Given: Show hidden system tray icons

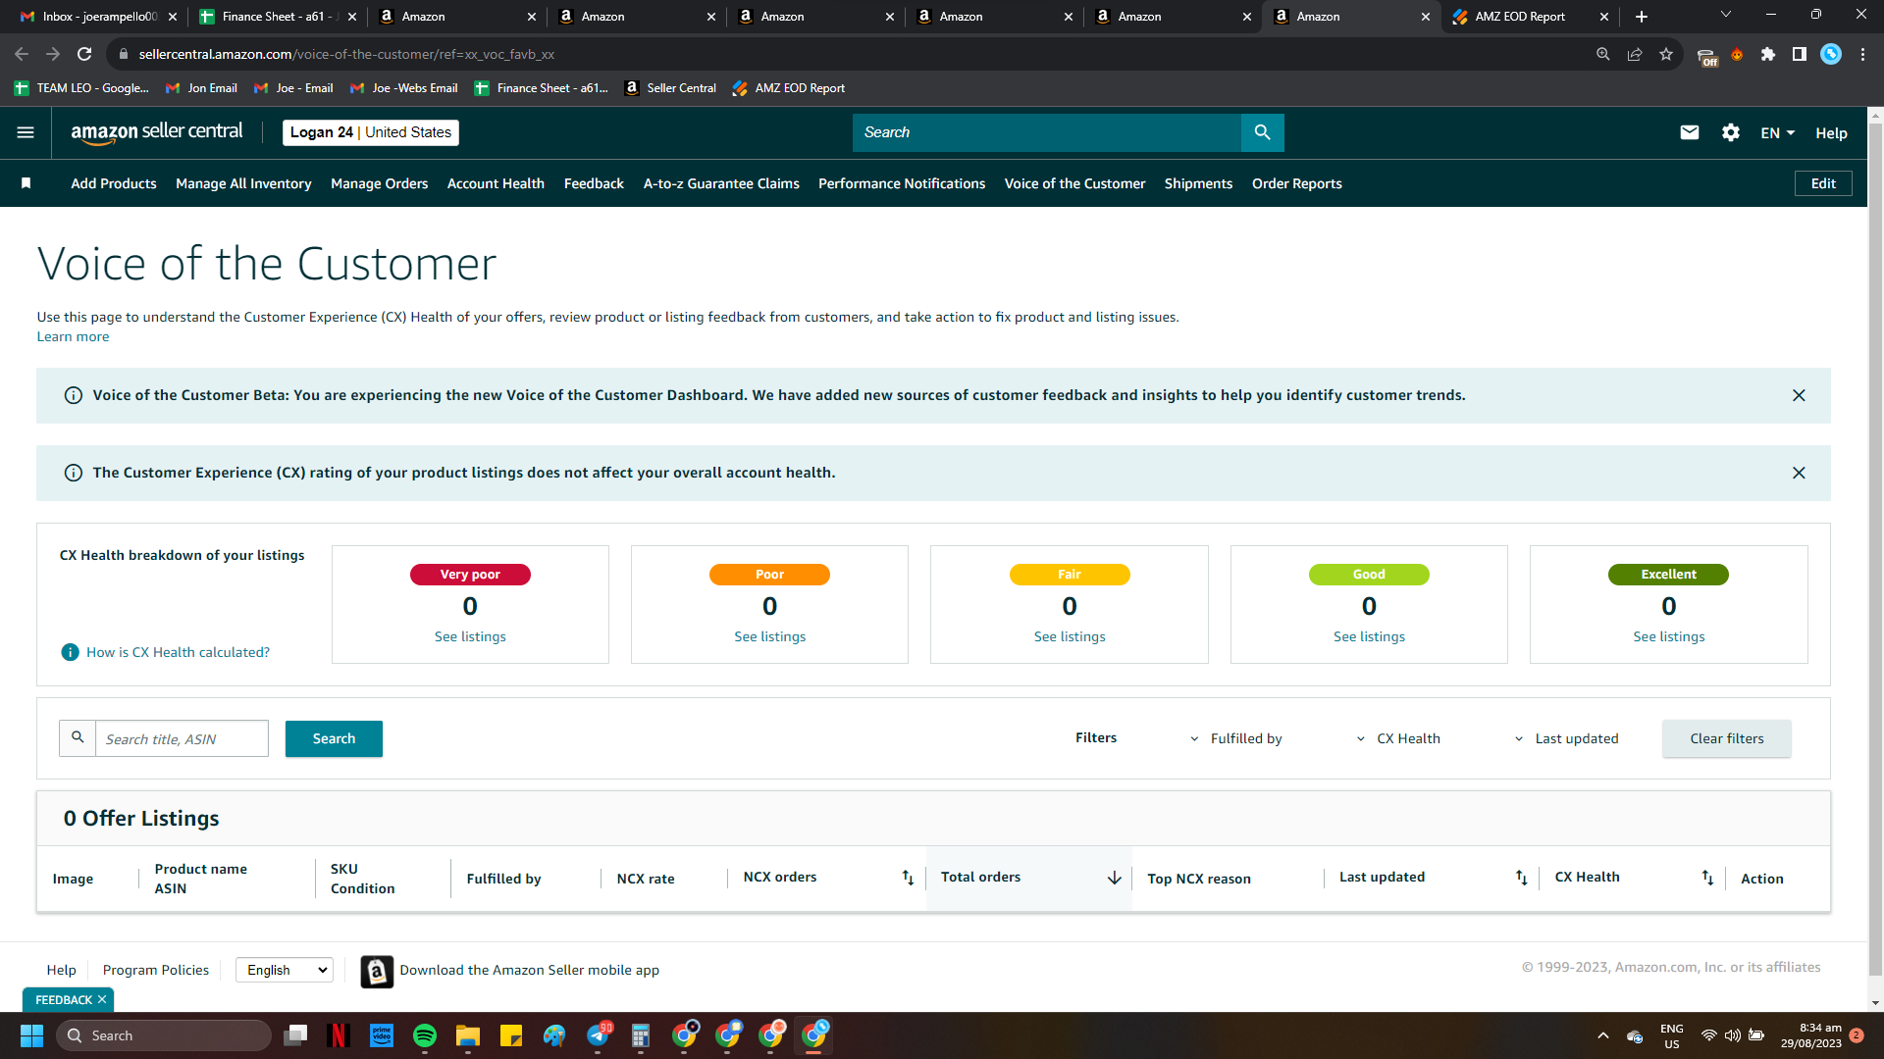Looking at the screenshot, I should point(1603,1035).
